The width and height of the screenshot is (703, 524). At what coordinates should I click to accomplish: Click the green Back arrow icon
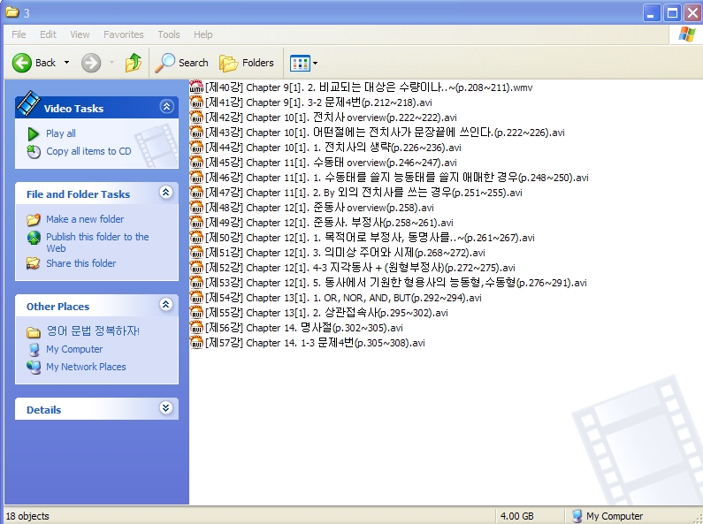21,63
